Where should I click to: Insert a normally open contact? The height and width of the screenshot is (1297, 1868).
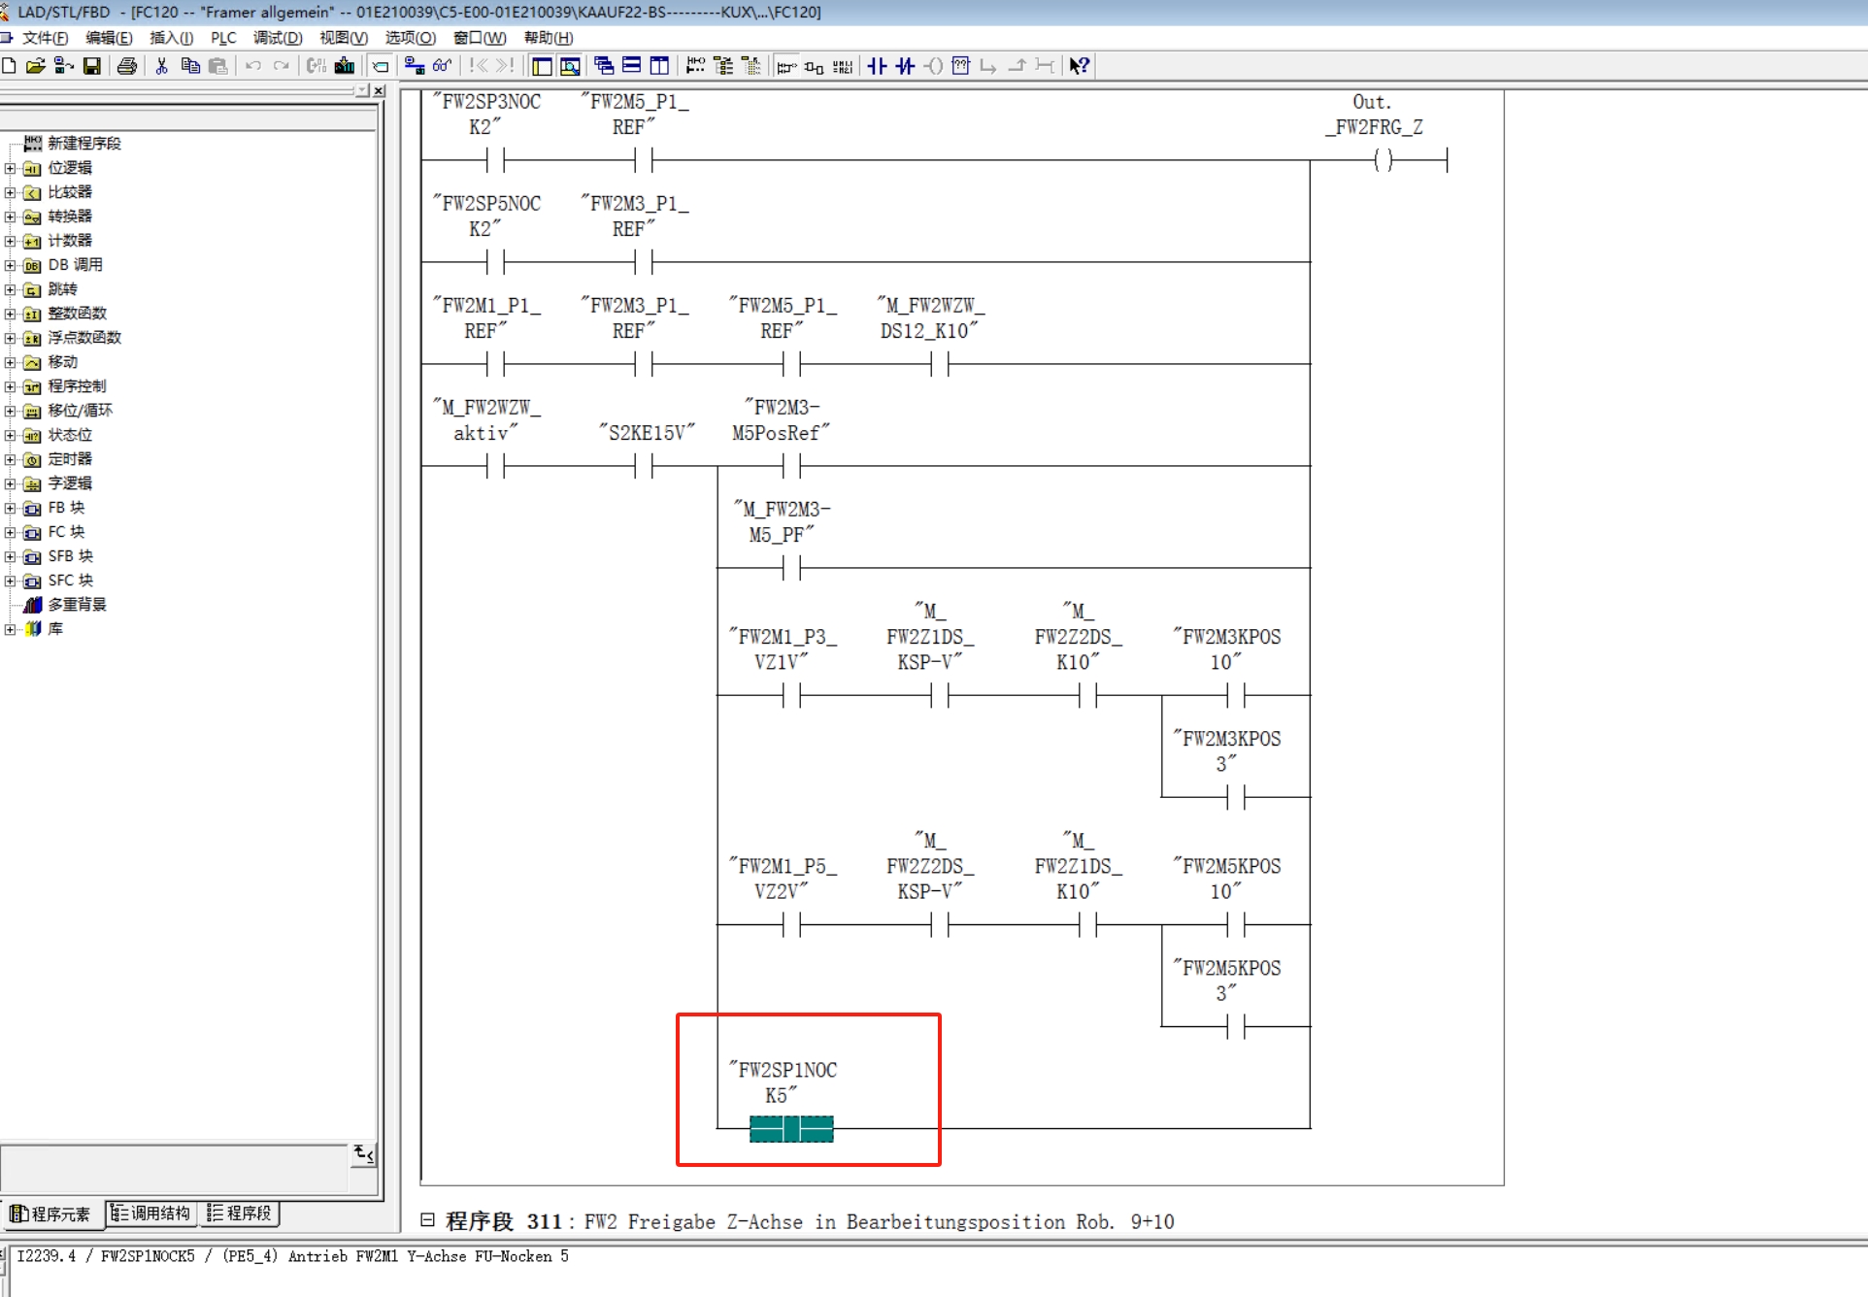click(x=877, y=66)
